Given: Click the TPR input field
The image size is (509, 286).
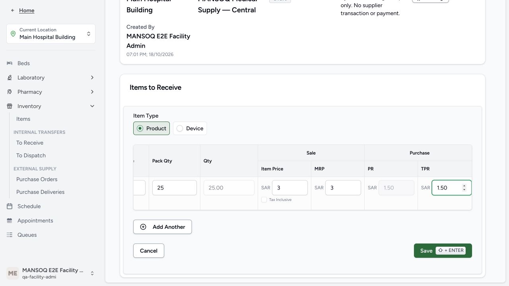Looking at the screenshot, I should click(451, 188).
